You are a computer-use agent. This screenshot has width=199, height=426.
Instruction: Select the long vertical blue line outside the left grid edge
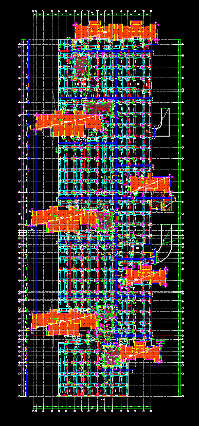point(28,217)
